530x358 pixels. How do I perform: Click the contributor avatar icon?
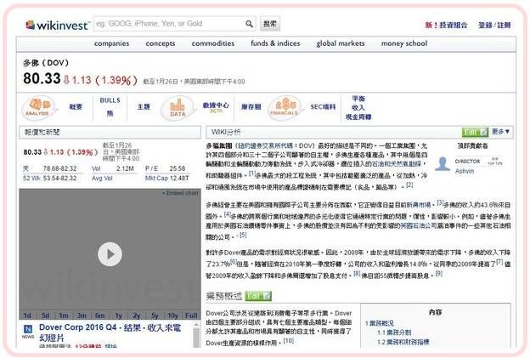(x=443, y=163)
